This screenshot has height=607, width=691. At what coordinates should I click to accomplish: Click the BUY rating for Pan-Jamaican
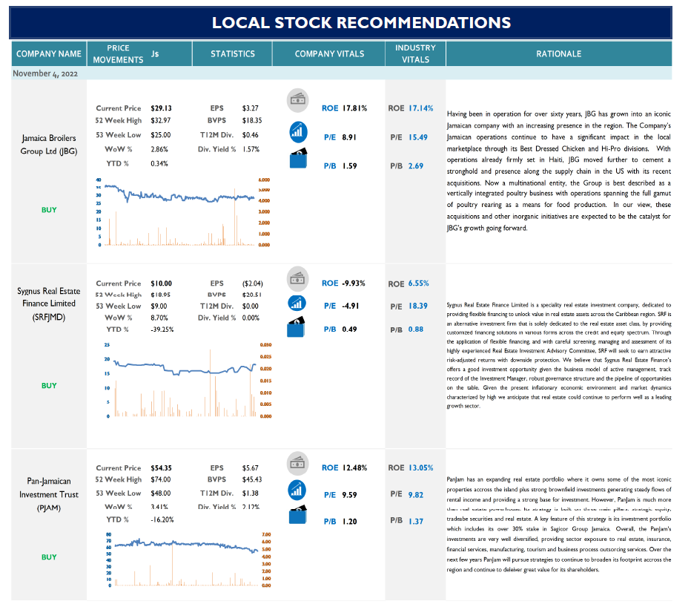click(x=49, y=557)
